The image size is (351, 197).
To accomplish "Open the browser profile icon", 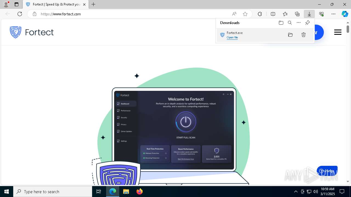I will 6,4.
